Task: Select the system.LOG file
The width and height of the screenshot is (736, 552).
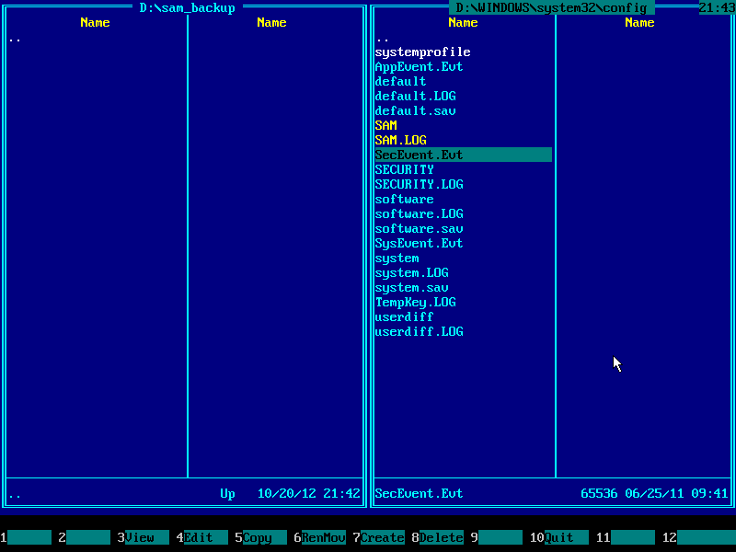Action: [411, 272]
